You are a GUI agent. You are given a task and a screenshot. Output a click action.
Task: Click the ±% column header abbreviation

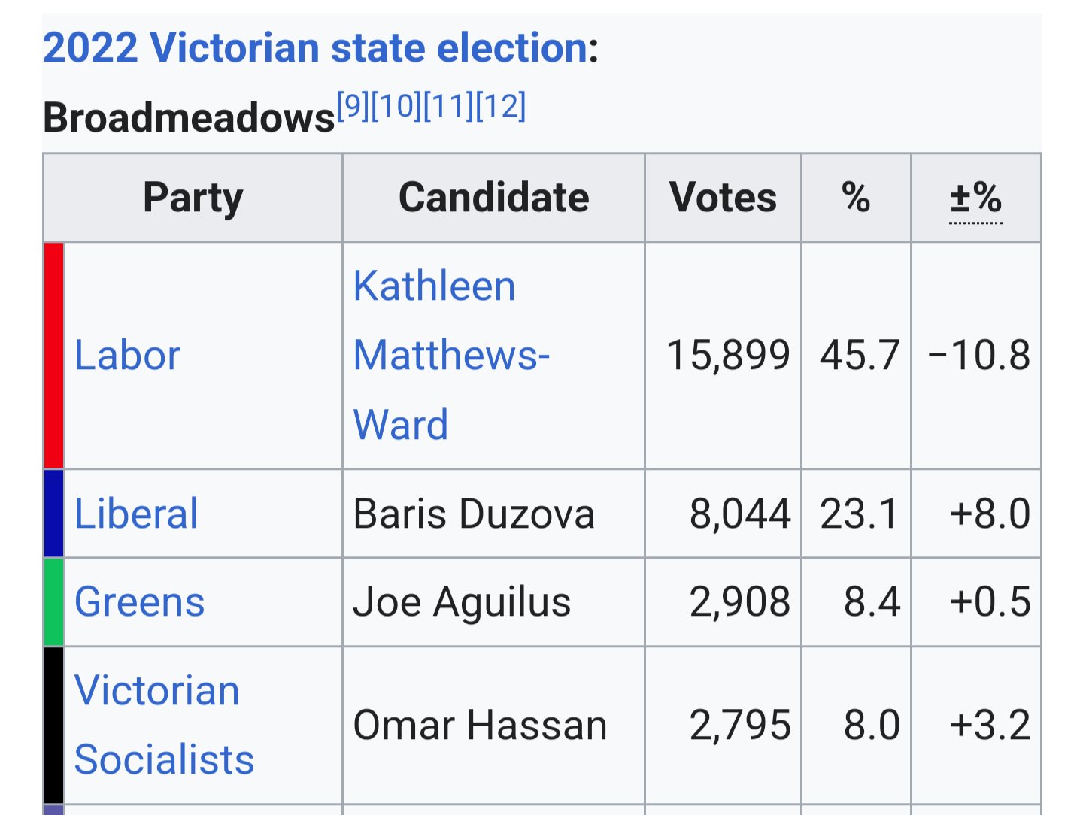(975, 198)
